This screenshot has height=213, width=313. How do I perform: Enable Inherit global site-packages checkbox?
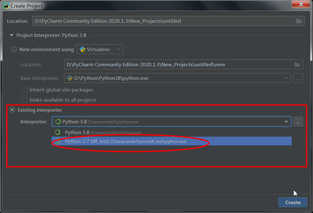click(25, 90)
